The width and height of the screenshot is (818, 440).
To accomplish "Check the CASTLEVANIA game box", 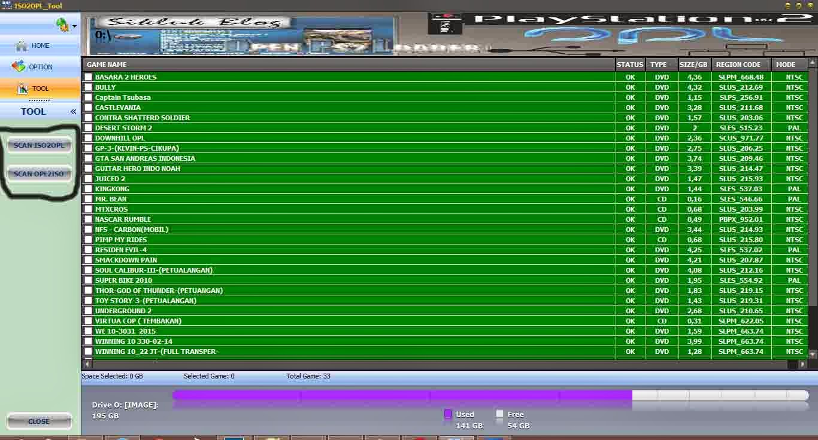I will [89, 108].
